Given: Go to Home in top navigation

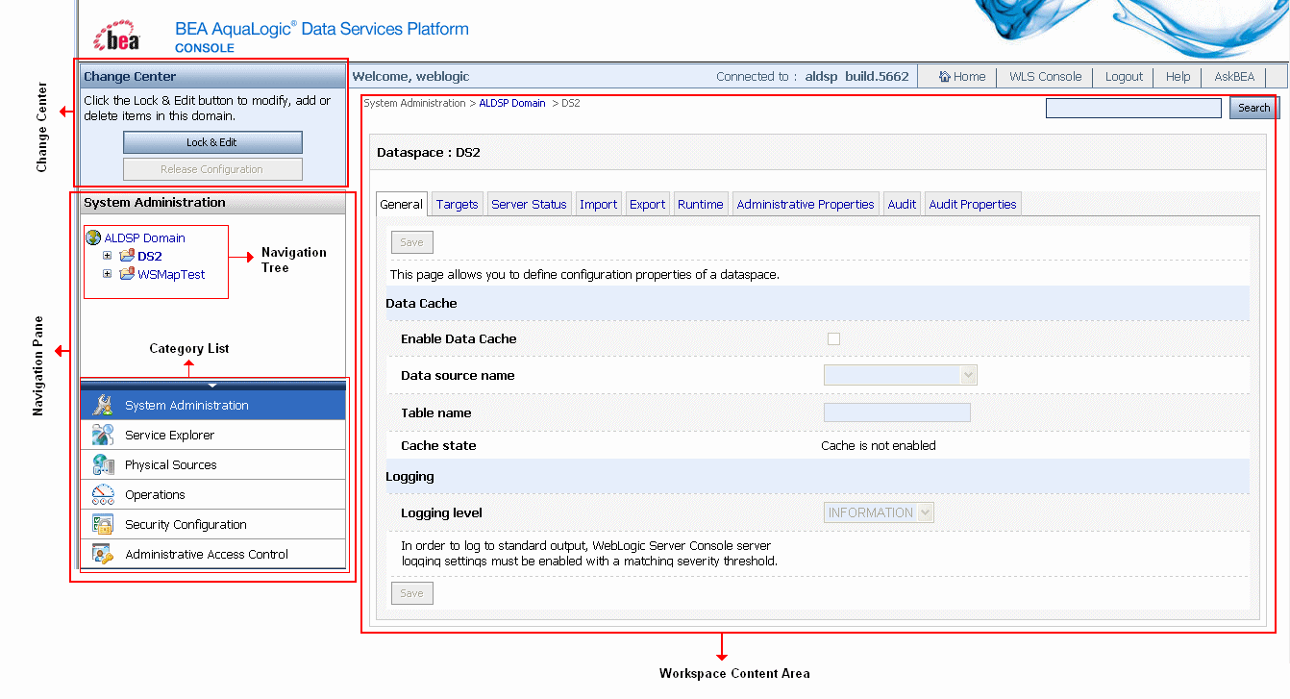Looking at the screenshot, I should click(x=962, y=77).
